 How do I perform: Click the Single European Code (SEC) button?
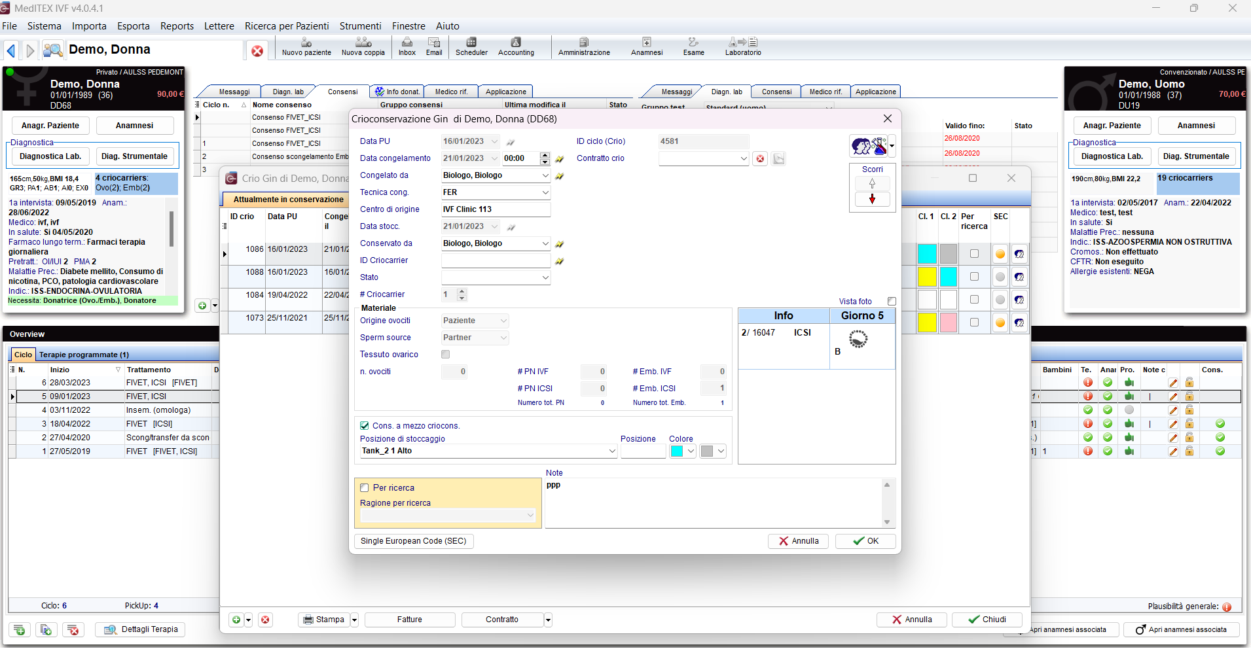click(414, 541)
